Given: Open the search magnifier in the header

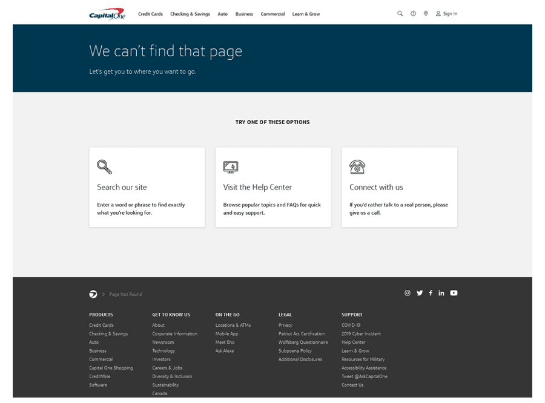Looking at the screenshot, I should (400, 13).
